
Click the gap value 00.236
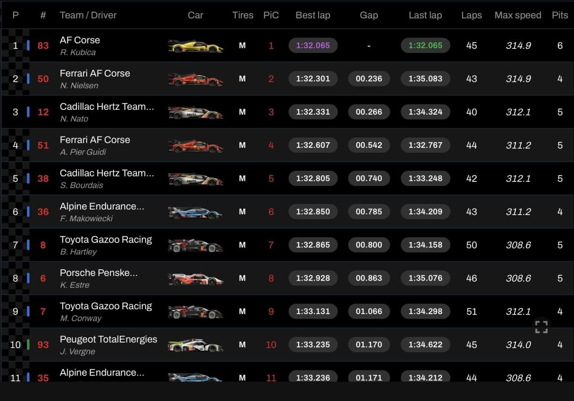(369, 78)
